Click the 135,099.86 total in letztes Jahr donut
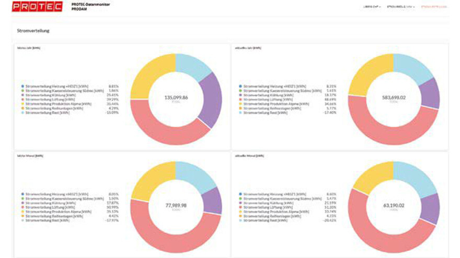460x258 pixels. click(176, 97)
